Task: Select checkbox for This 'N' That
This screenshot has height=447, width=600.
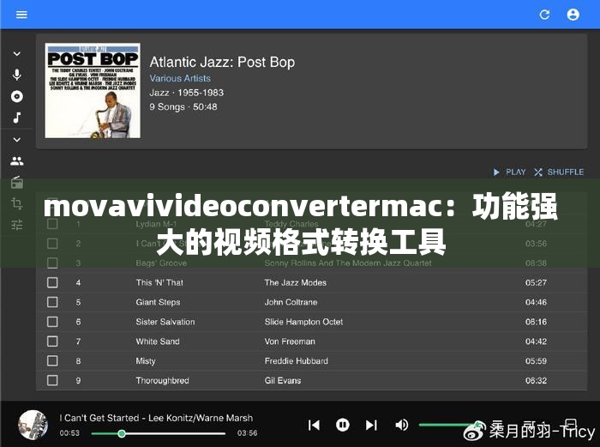Action: [52, 282]
